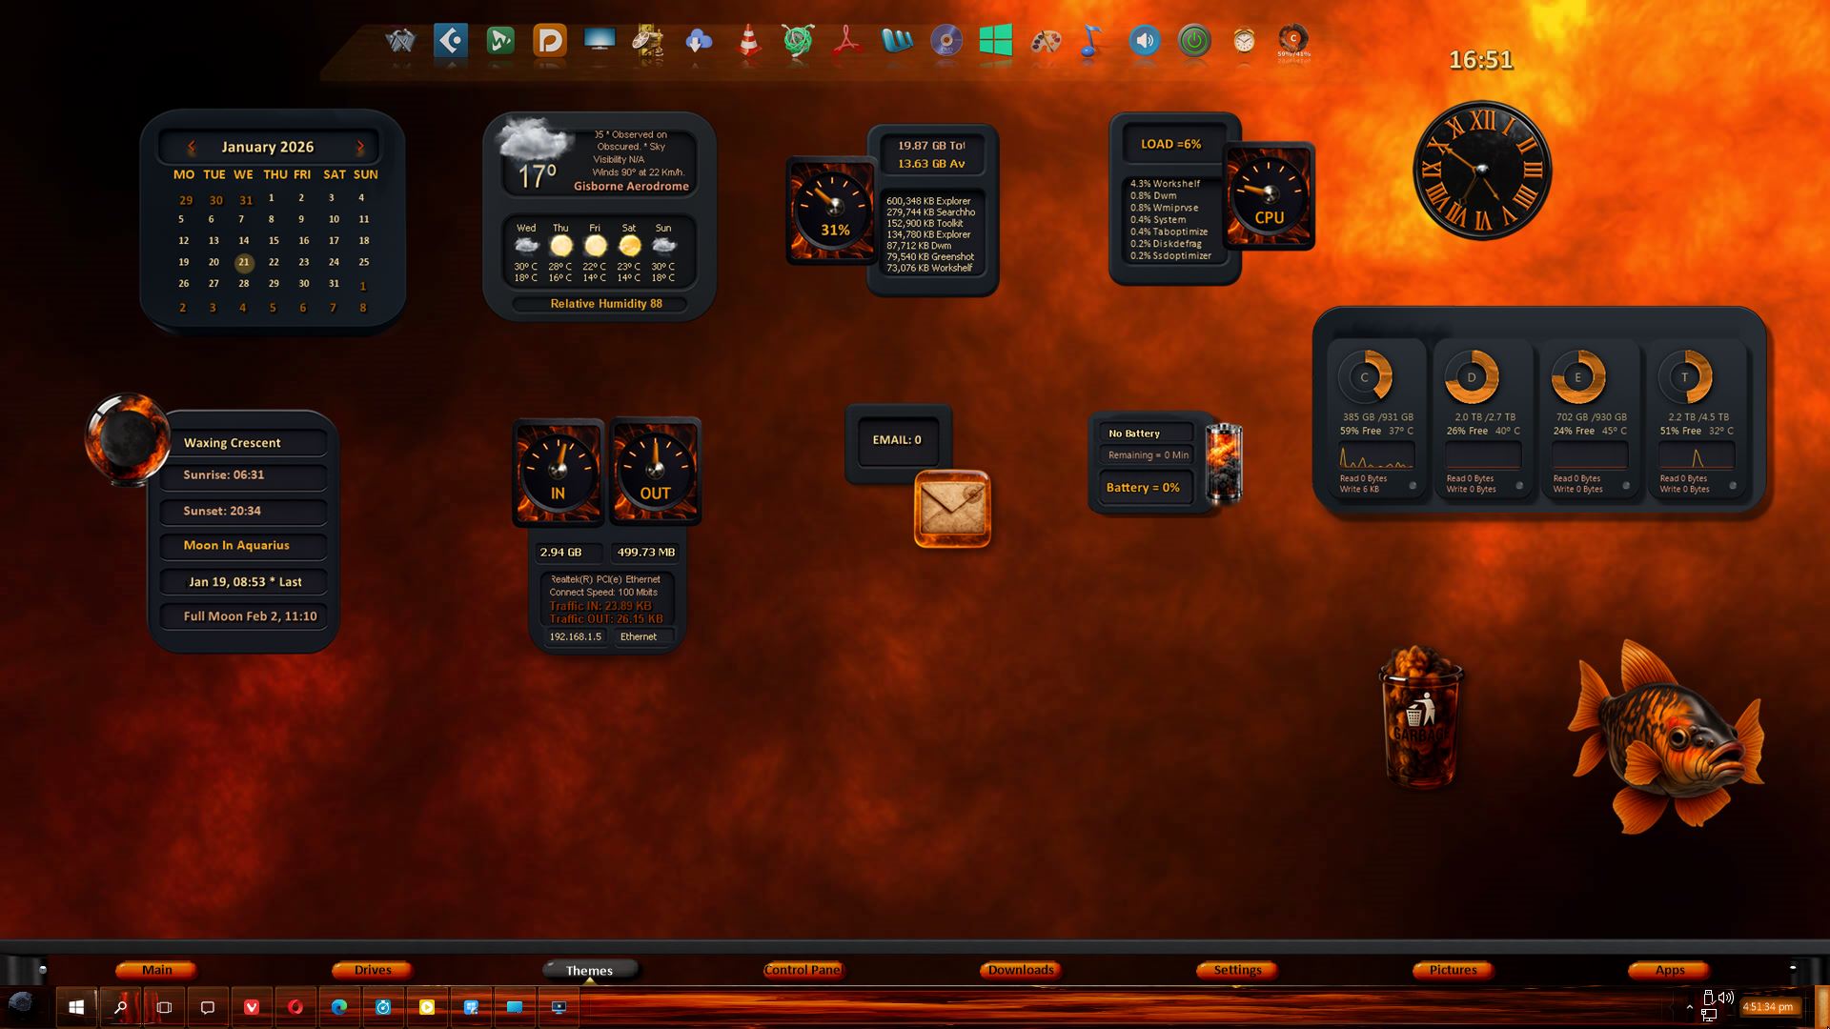Open the Pictures shelf tab

click(x=1453, y=970)
